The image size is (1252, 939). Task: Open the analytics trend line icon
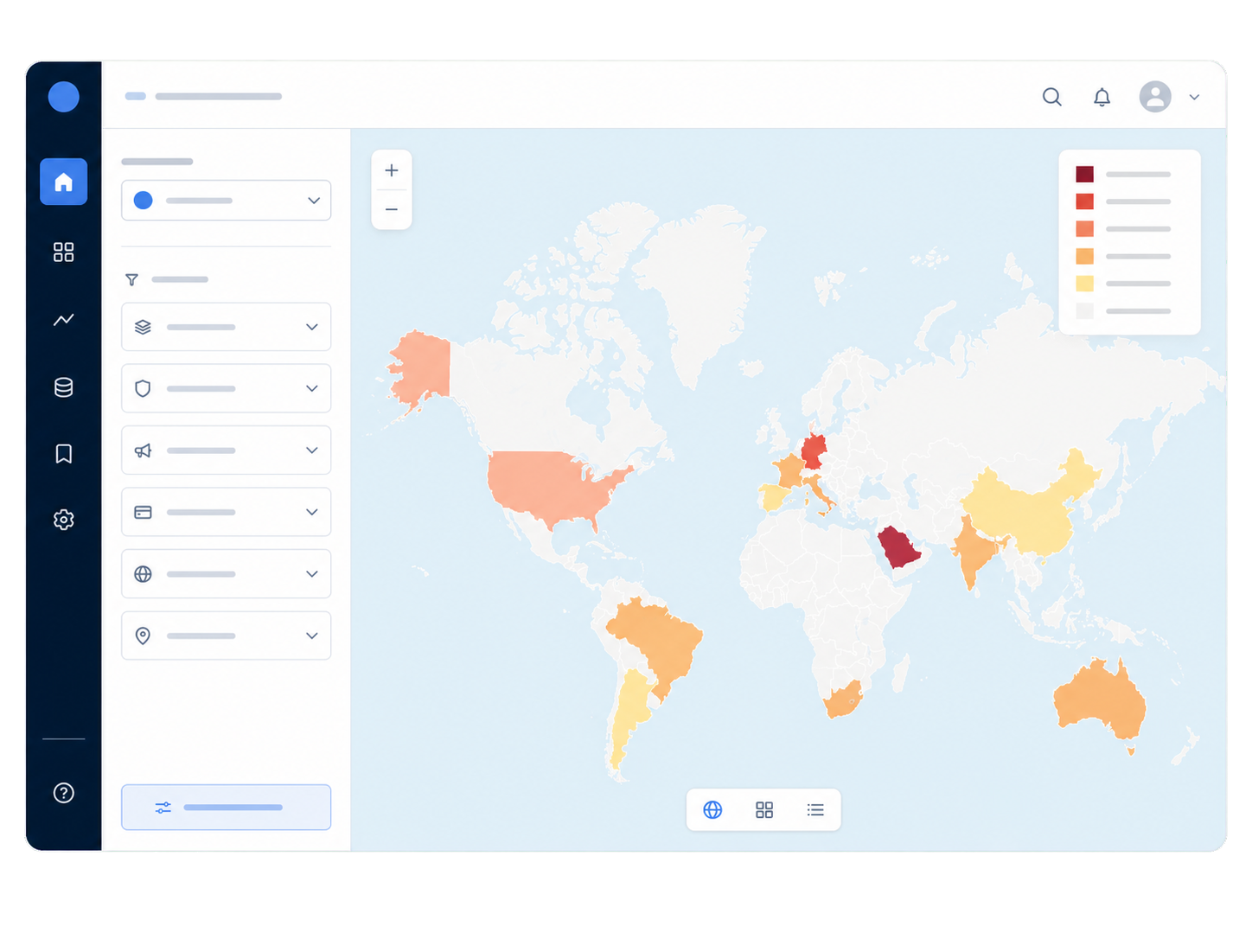pos(63,319)
